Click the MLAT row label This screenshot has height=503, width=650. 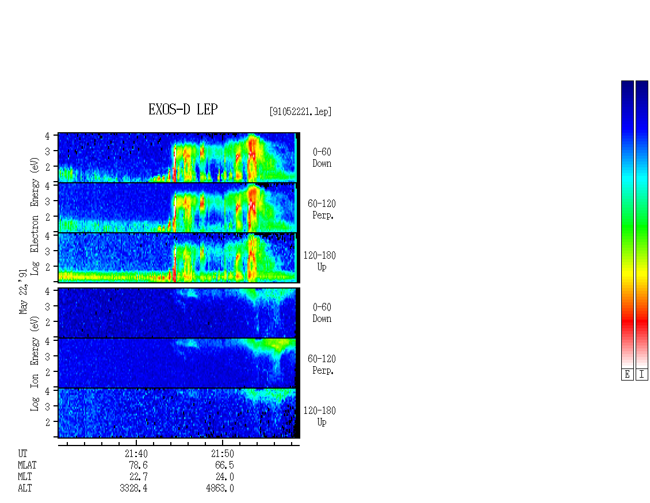click(x=27, y=465)
